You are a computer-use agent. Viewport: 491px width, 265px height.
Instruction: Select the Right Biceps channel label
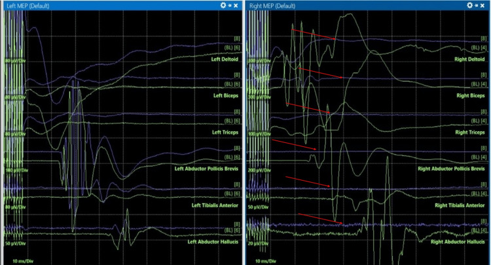[471, 96]
